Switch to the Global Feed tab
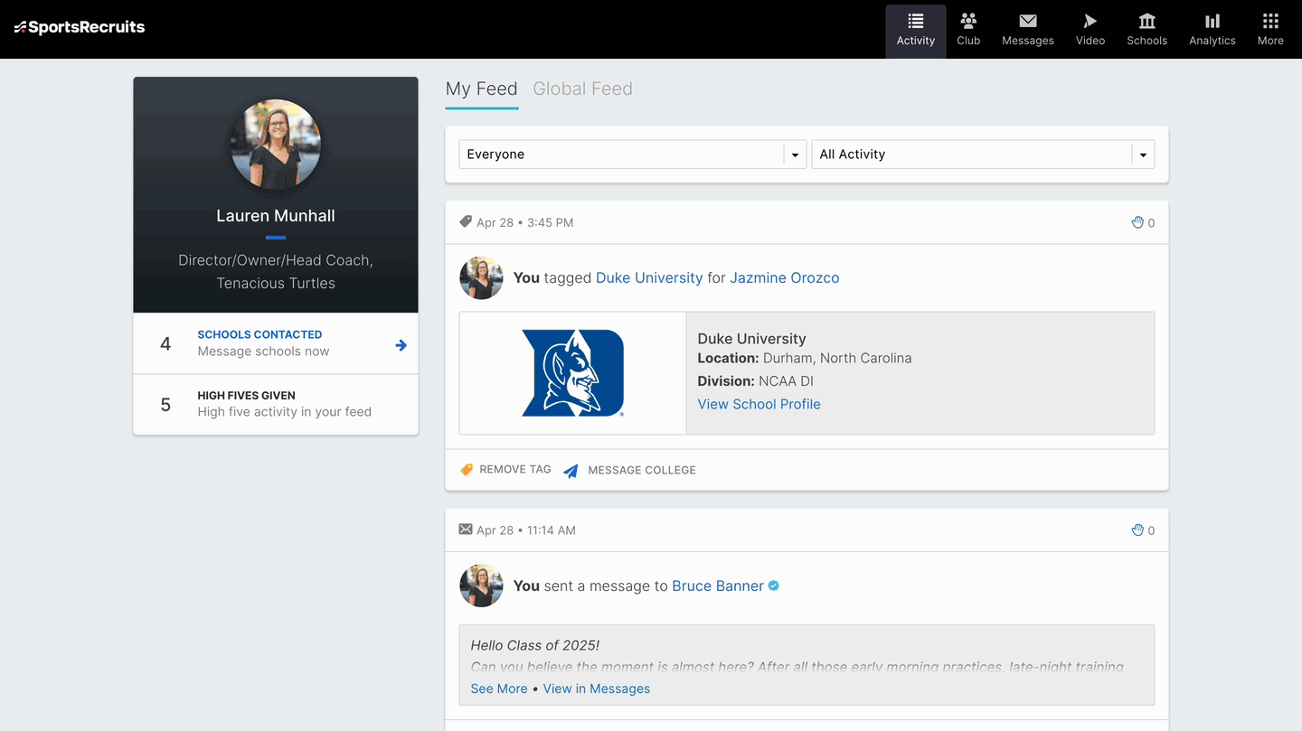The height and width of the screenshot is (731, 1302). pyautogui.click(x=582, y=89)
